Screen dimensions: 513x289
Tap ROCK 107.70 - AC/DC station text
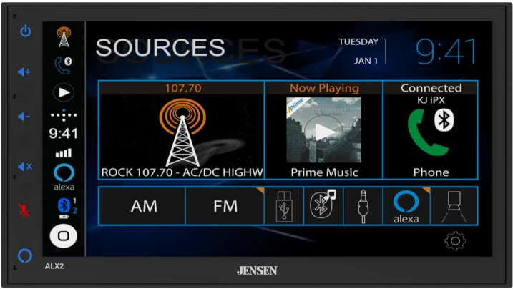pos(182,172)
